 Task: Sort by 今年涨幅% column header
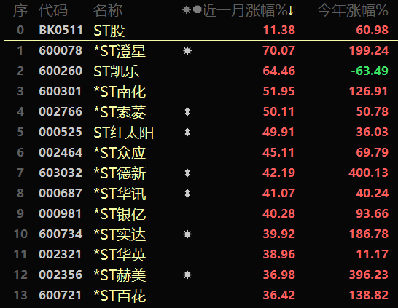pyautogui.click(x=353, y=11)
